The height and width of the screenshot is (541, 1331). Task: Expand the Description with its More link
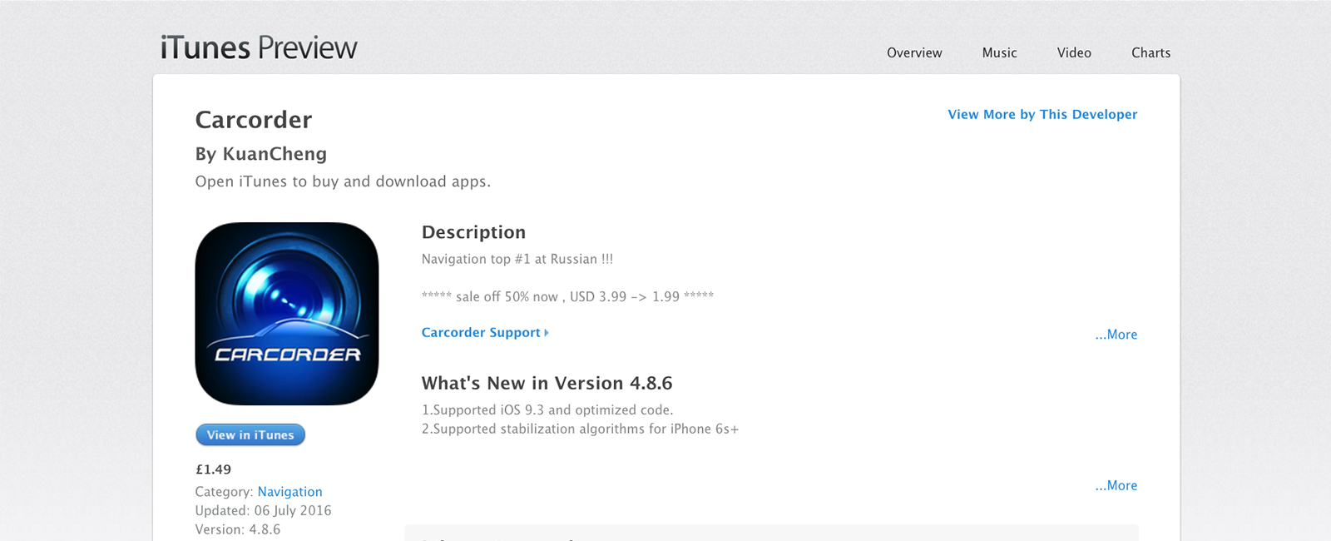click(1116, 335)
